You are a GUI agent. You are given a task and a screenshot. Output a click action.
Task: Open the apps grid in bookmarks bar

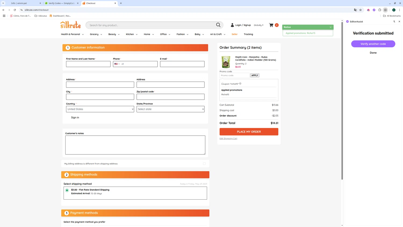click(x=4, y=16)
